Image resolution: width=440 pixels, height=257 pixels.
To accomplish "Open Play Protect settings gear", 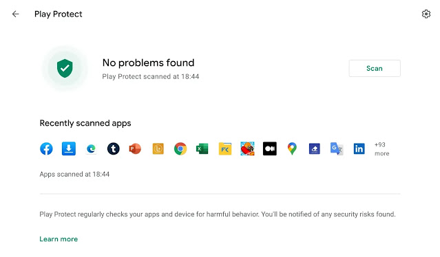I will click(x=426, y=14).
